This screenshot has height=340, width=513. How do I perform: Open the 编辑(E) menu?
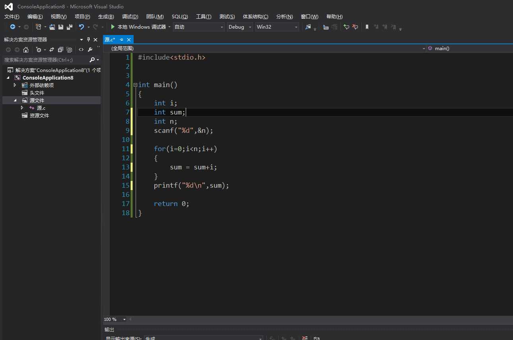pos(35,17)
